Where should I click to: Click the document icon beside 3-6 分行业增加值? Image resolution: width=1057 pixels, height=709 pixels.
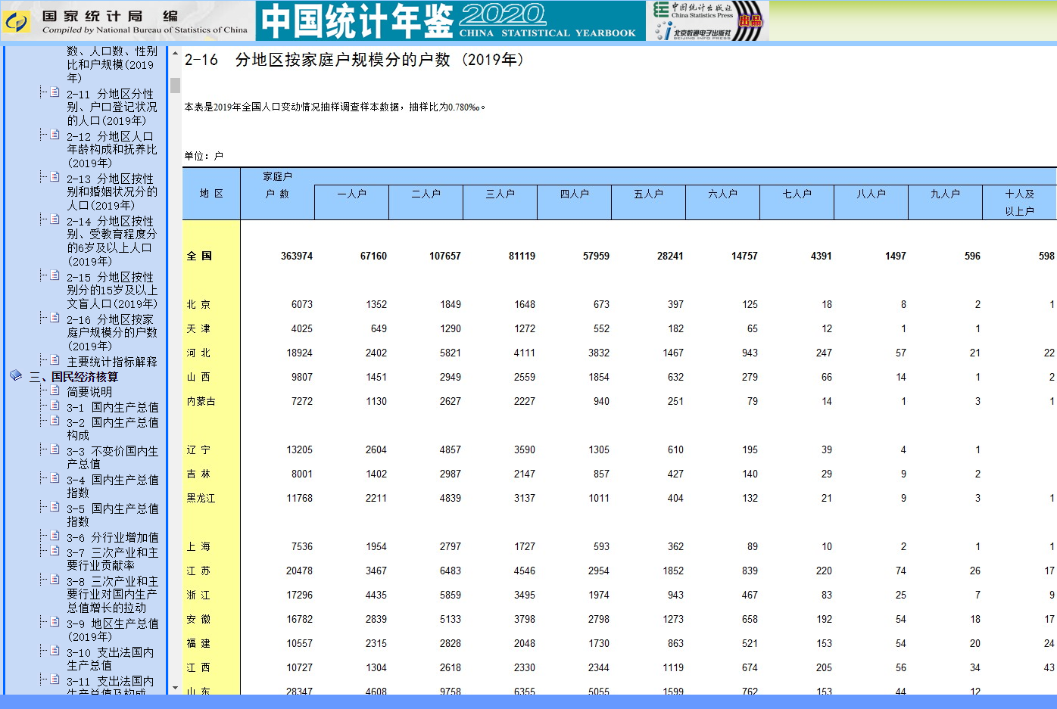click(x=55, y=536)
